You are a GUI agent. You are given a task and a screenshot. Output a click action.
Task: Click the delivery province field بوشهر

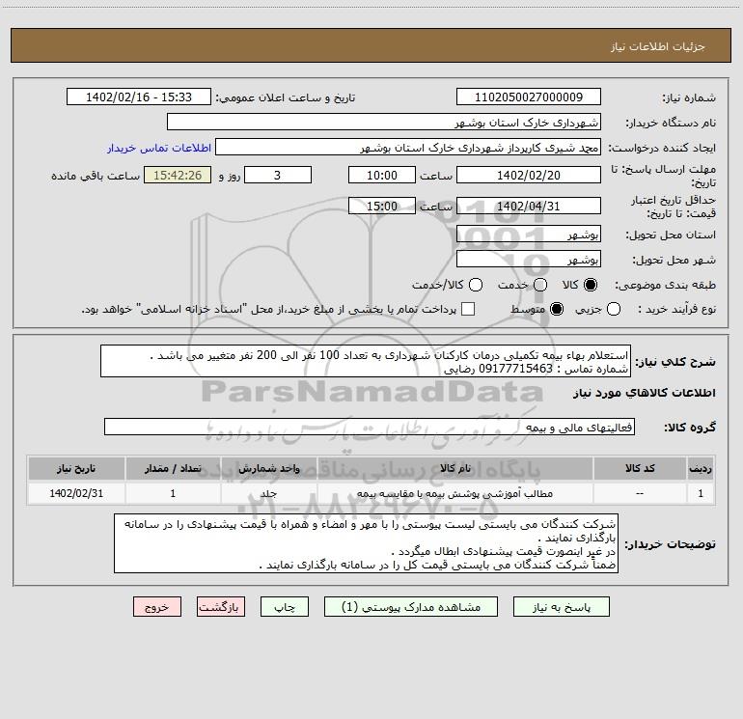point(529,235)
